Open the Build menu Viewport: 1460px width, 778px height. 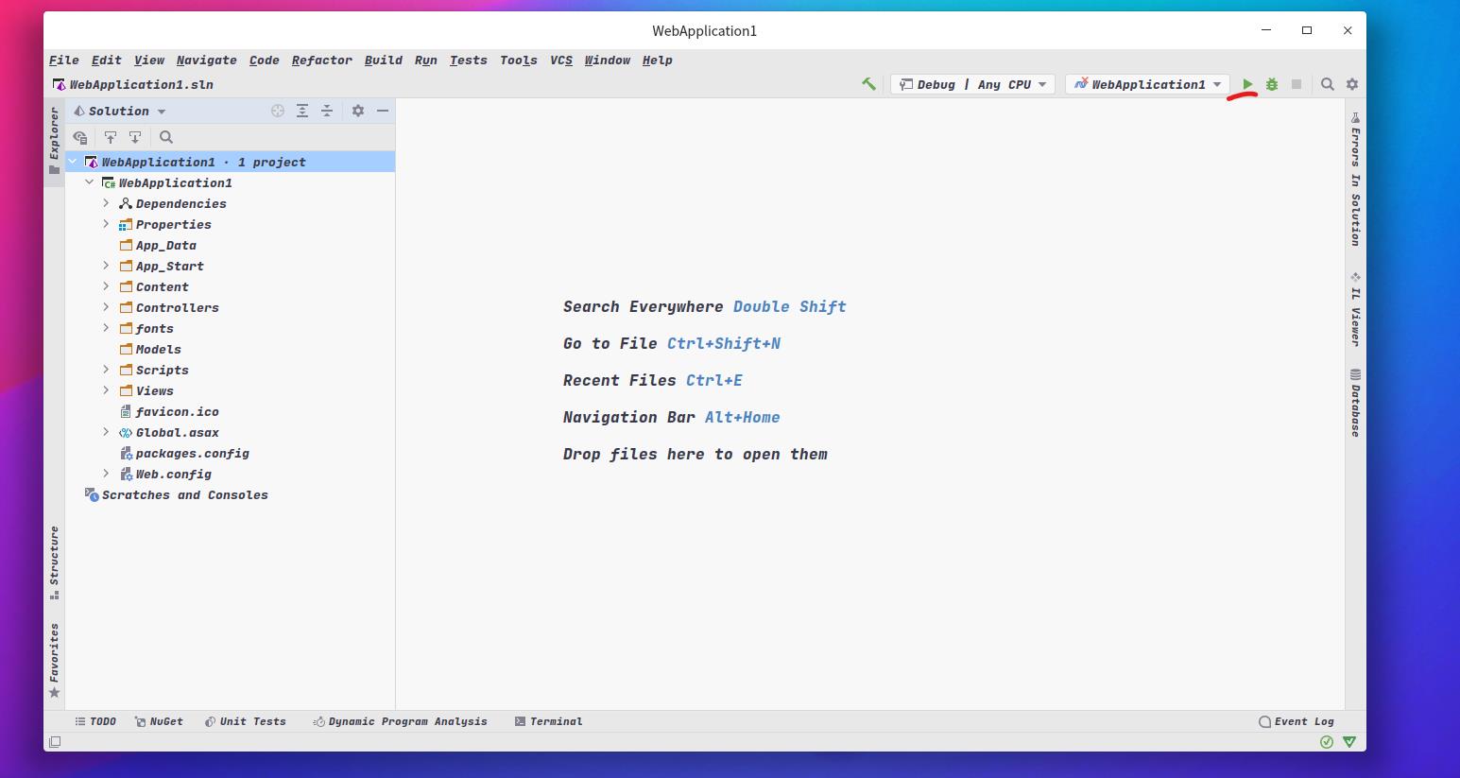pos(384,60)
